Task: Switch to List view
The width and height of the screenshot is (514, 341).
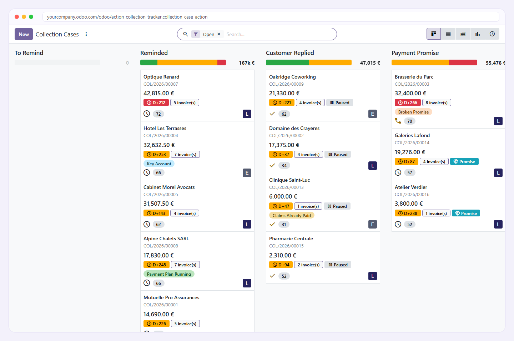Action: click(448, 34)
